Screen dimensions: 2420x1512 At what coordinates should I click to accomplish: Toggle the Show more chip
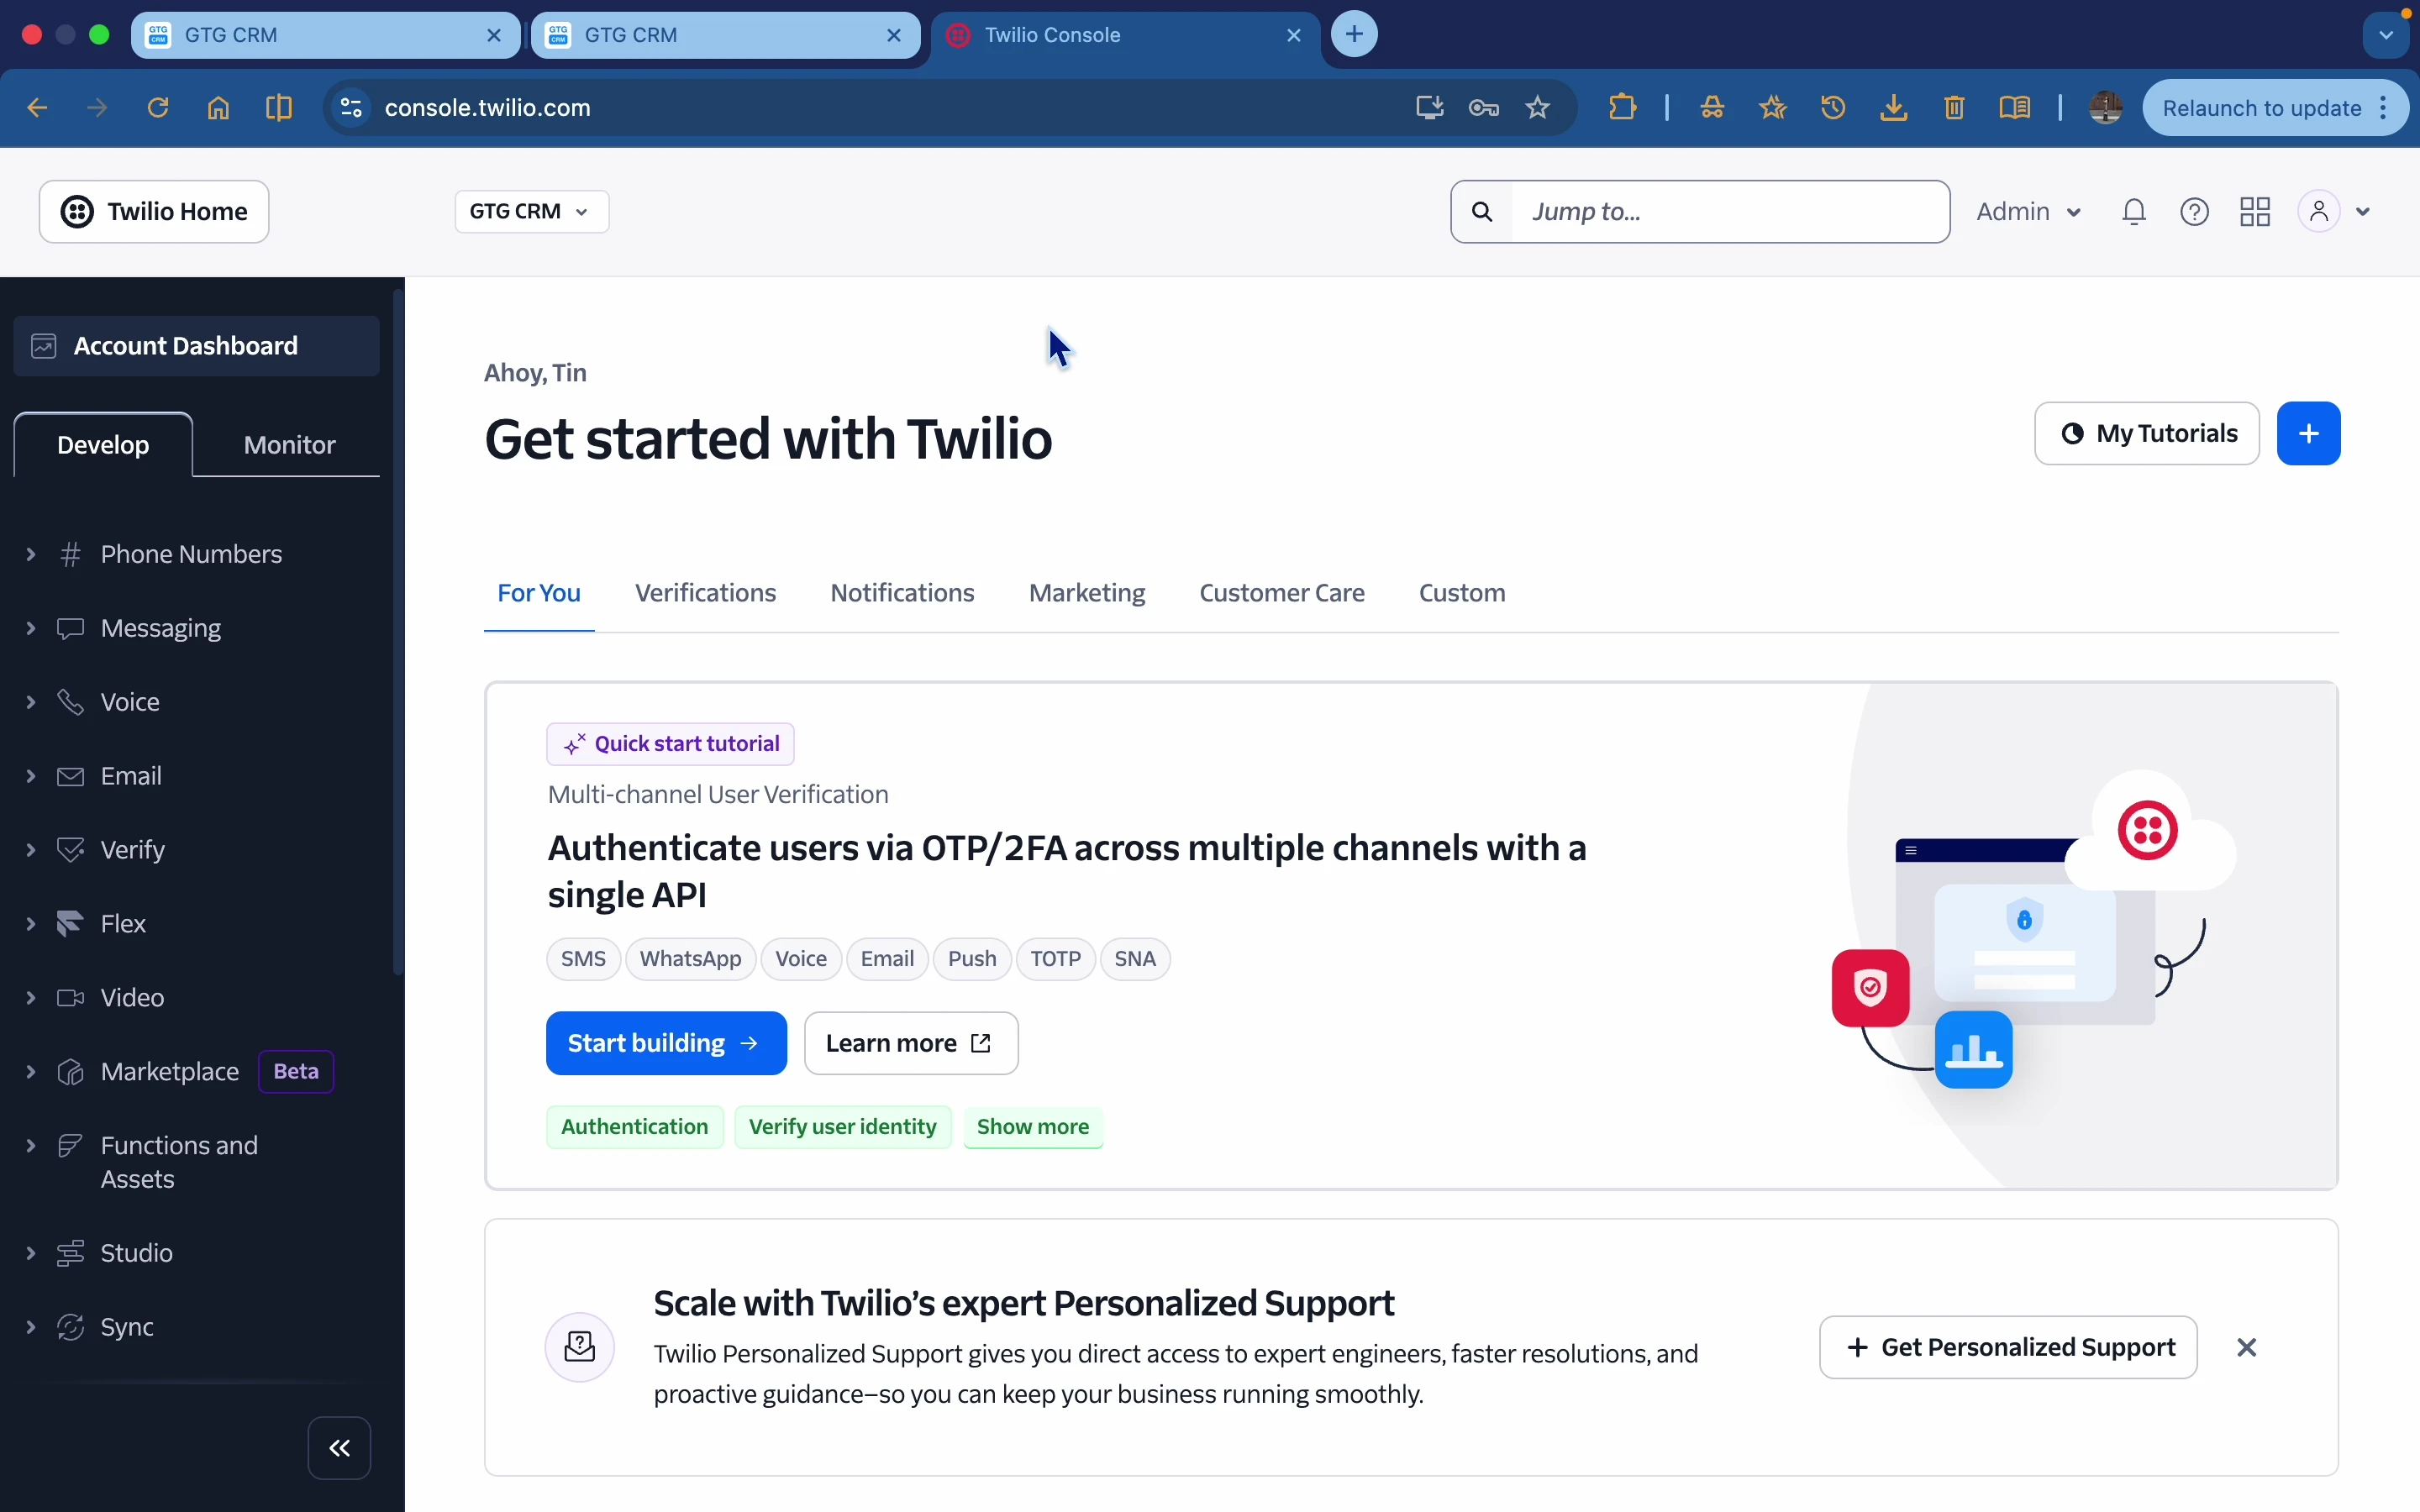[1032, 1126]
